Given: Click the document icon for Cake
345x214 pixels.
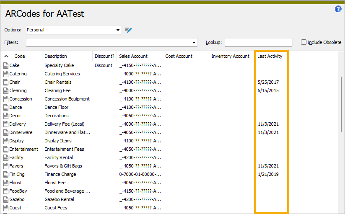Looking at the screenshot, I should tap(6, 65).
